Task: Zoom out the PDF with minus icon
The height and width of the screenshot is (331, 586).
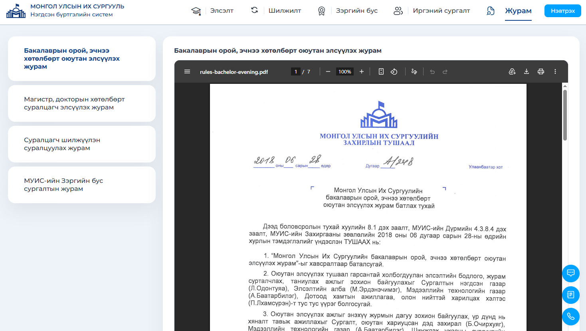Action: [328, 72]
